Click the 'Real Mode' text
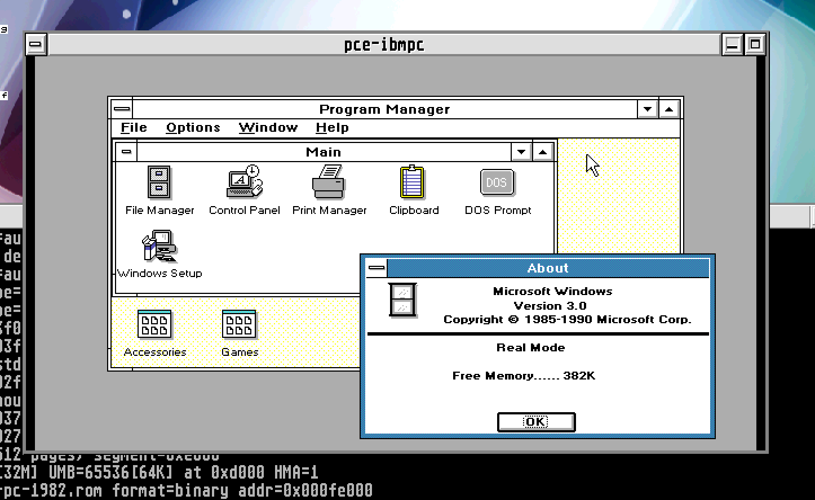 (530, 347)
